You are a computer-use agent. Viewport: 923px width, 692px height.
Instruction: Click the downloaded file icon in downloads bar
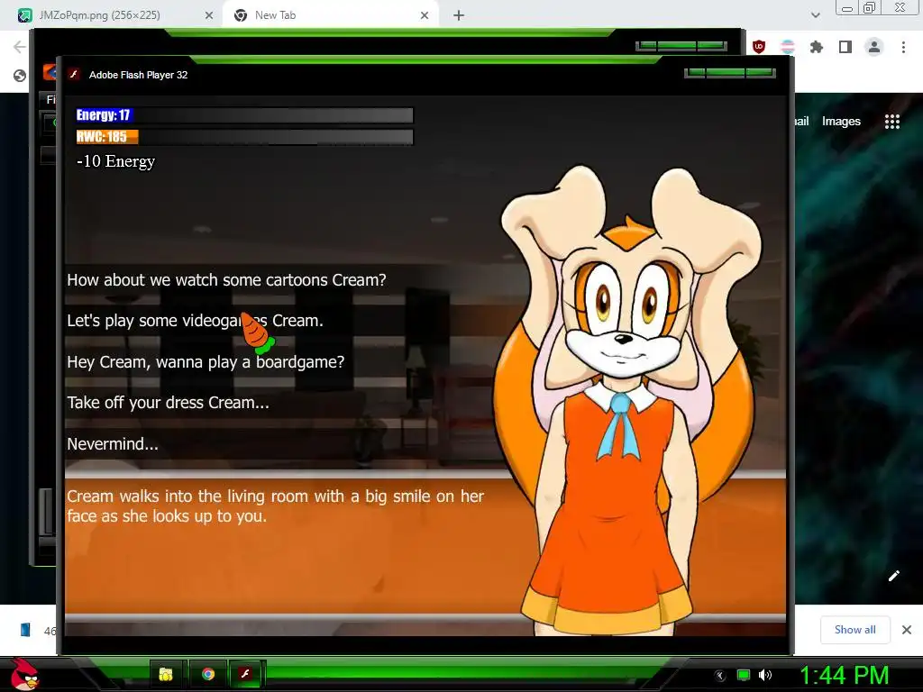pos(25,630)
